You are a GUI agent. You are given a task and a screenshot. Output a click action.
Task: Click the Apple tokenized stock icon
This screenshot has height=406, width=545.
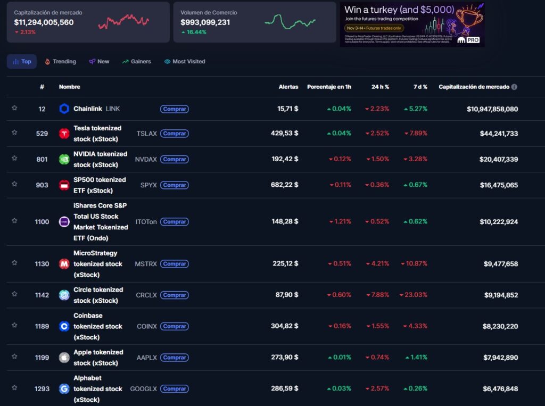click(64, 358)
